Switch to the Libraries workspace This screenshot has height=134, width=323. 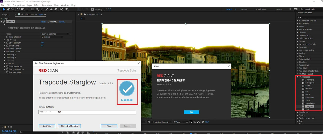(x=279, y=9)
